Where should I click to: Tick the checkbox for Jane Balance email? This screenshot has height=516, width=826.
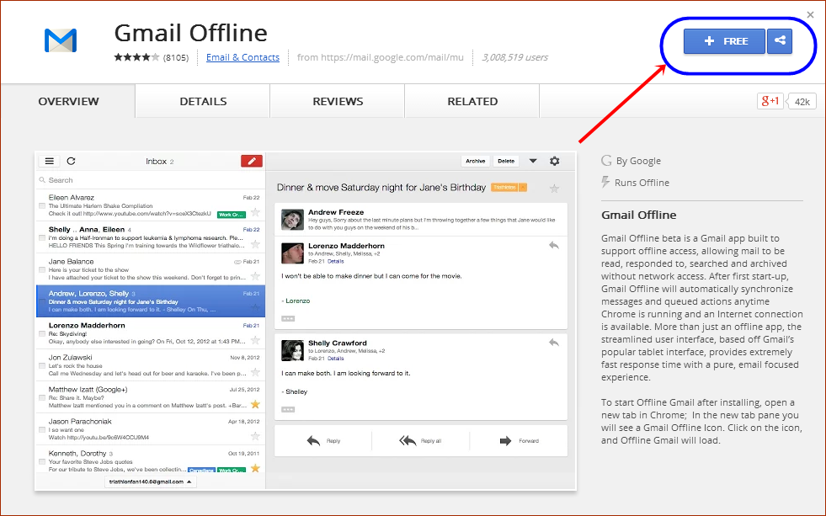(x=42, y=269)
